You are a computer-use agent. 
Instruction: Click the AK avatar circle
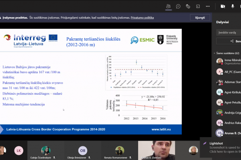[220, 92]
